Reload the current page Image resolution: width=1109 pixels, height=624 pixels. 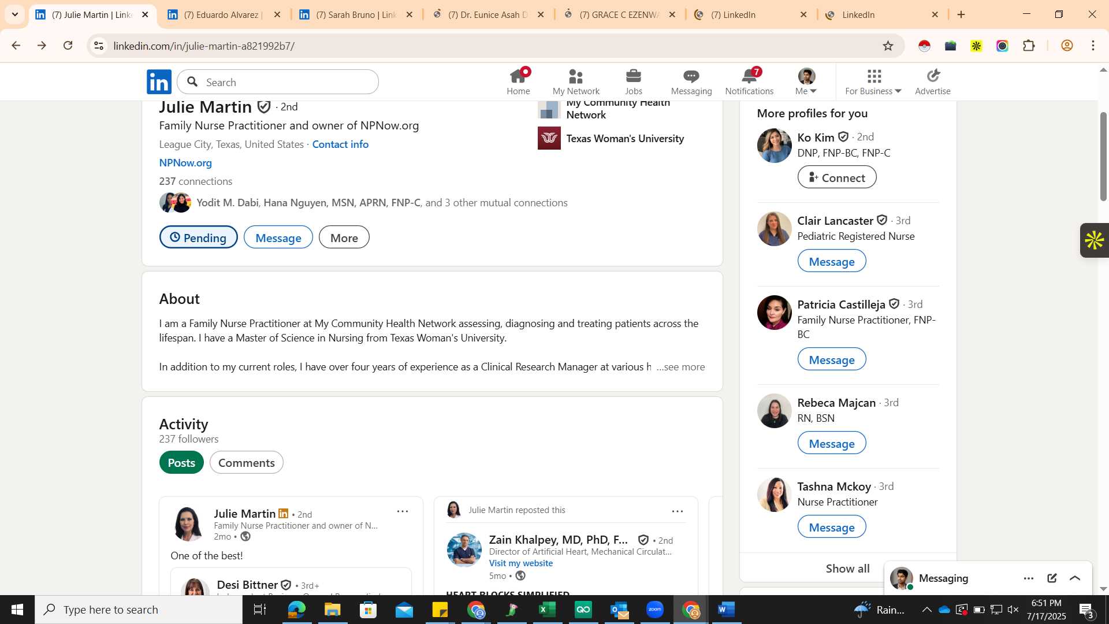68,46
